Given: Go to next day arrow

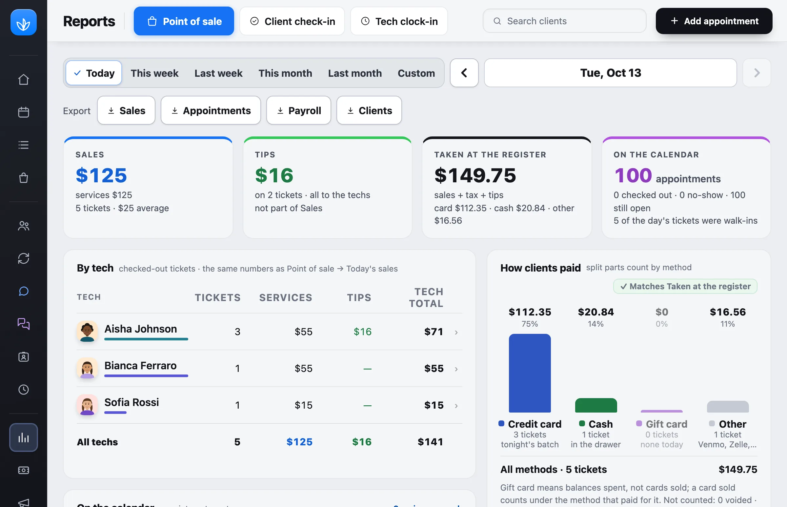Looking at the screenshot, I should click(757, 73).
